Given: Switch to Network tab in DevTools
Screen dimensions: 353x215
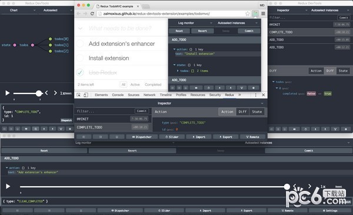Looking at the screenshot, I should pos(149,95).
